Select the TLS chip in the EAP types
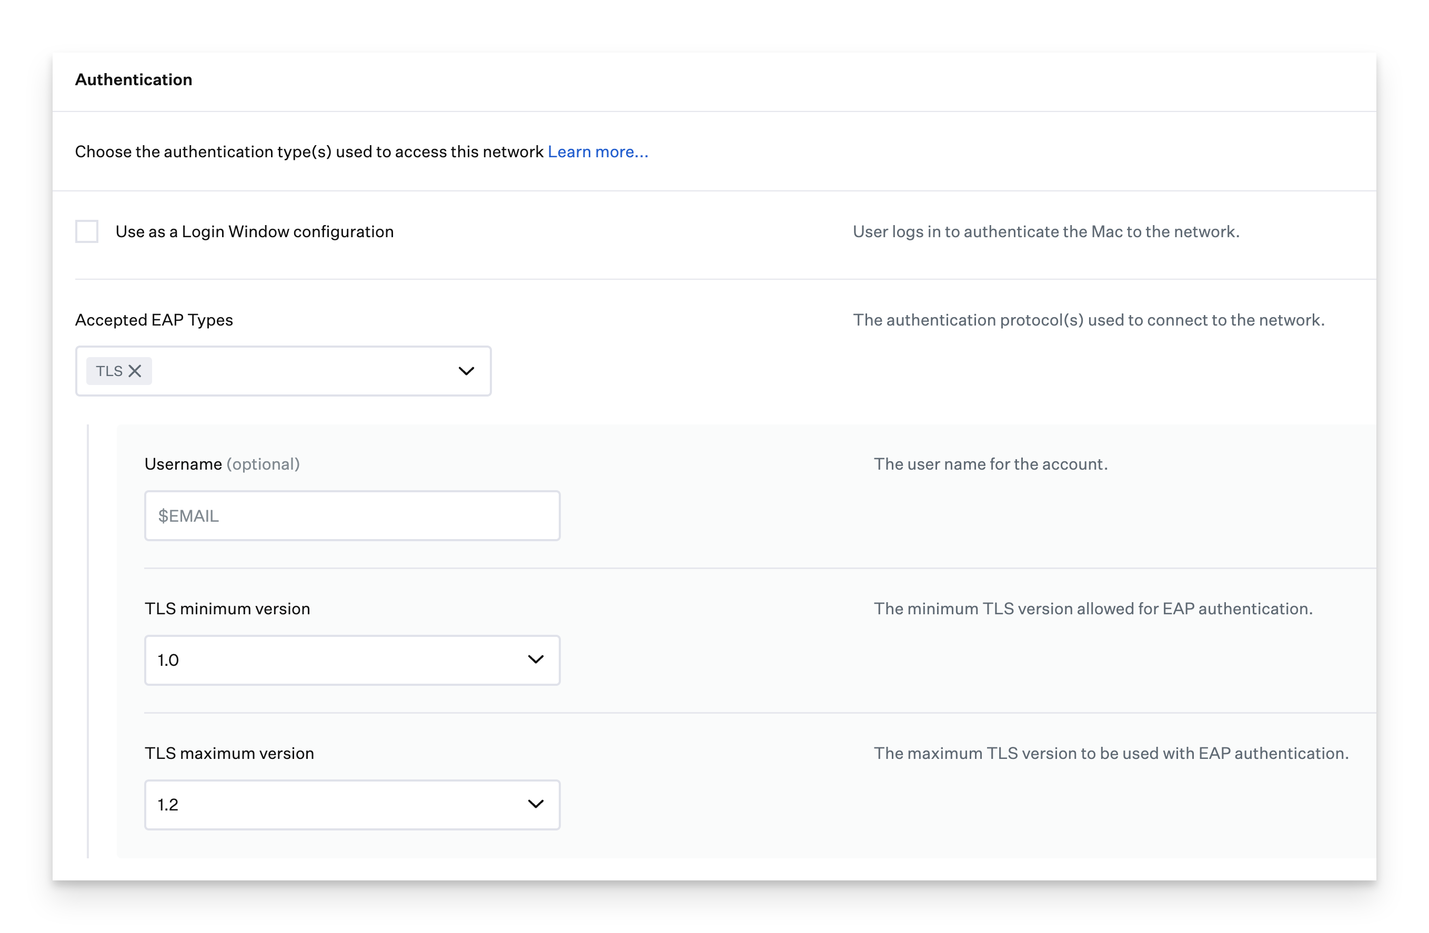 tap(109, 371)
